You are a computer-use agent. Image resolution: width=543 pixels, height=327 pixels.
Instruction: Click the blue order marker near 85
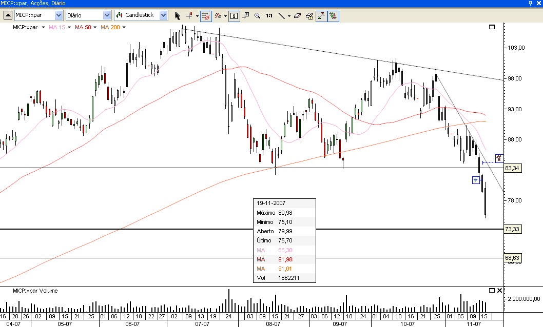pyautogui.click(x=499, y=158)
